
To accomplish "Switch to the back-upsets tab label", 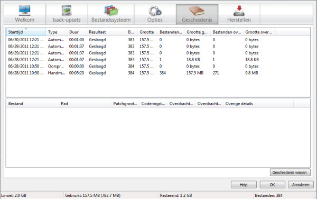I will [67, 20].
